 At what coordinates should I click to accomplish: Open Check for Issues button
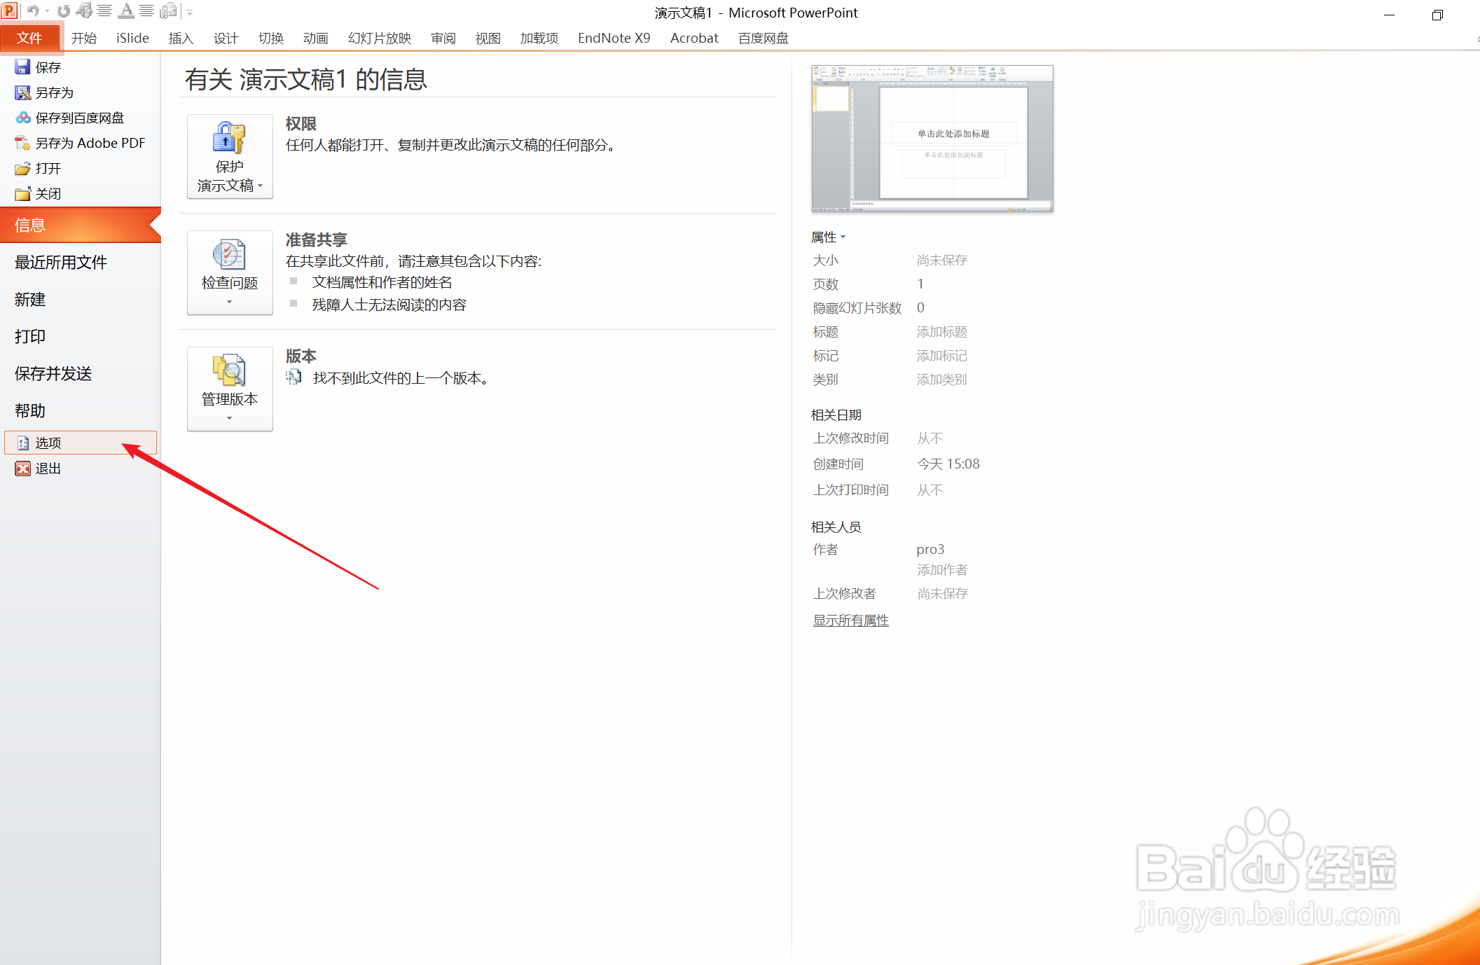229,272
